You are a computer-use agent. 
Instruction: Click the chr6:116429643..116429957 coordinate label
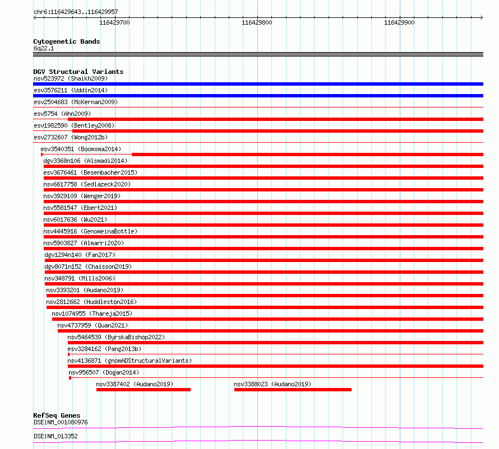tap(76, 12)
